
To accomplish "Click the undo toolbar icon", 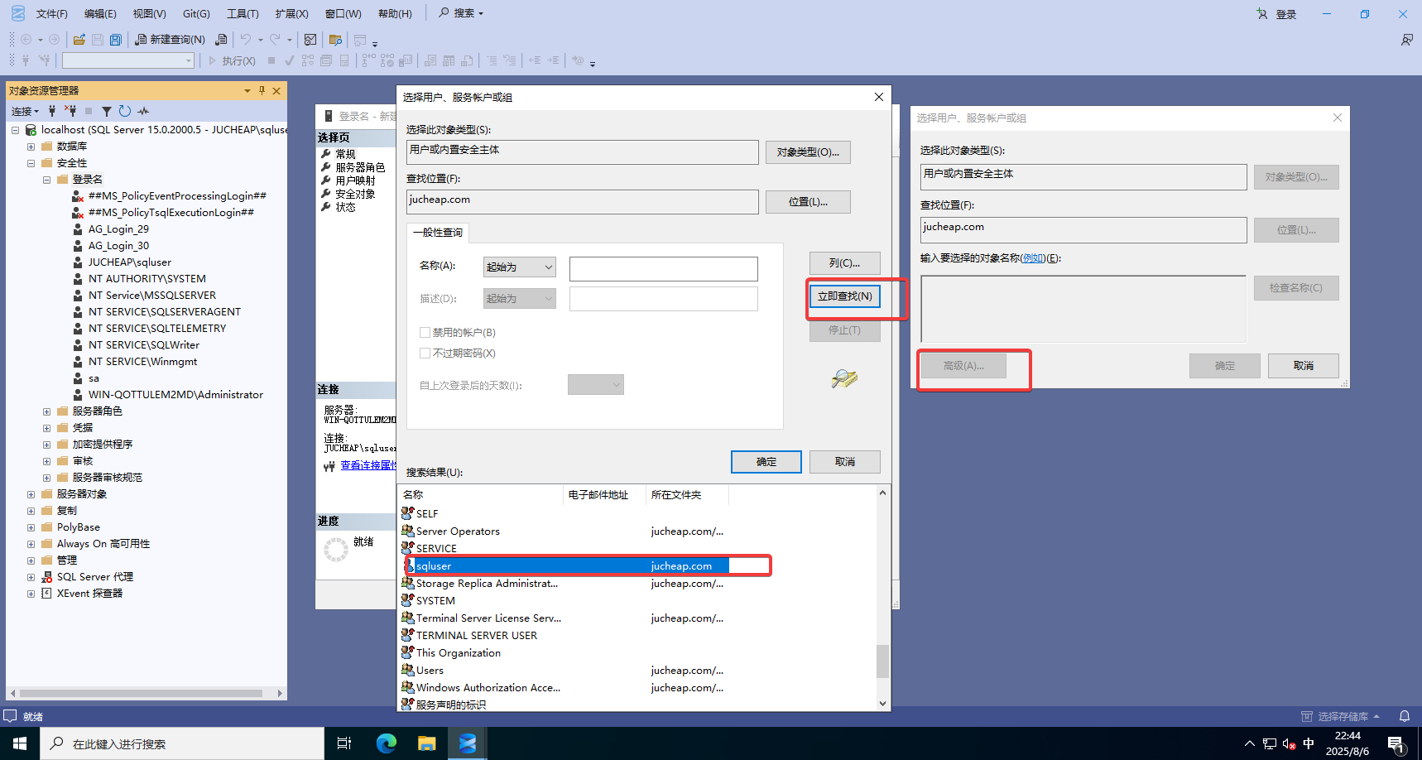I will pos(245,39).
